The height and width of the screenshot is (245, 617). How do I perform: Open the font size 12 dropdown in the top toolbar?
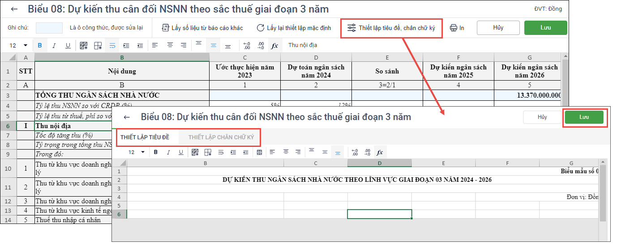(x=25, y=45)
